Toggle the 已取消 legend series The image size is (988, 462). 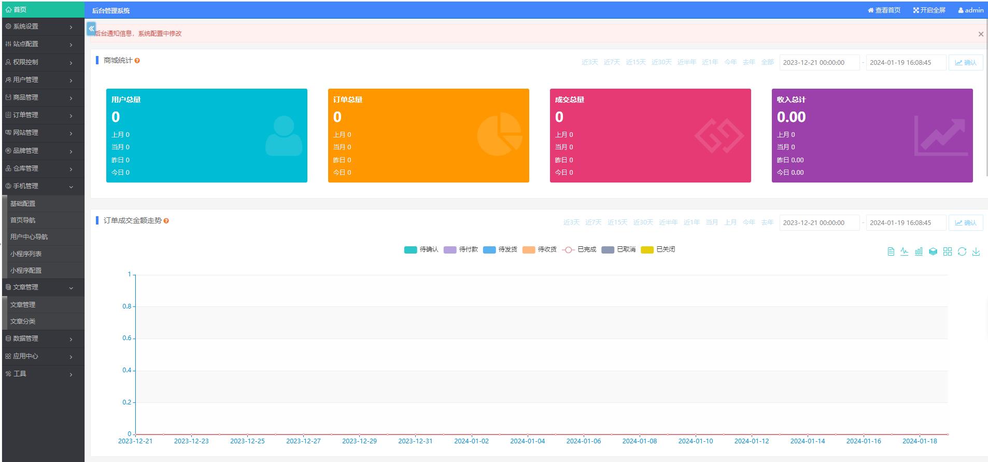tap(618, 249)
